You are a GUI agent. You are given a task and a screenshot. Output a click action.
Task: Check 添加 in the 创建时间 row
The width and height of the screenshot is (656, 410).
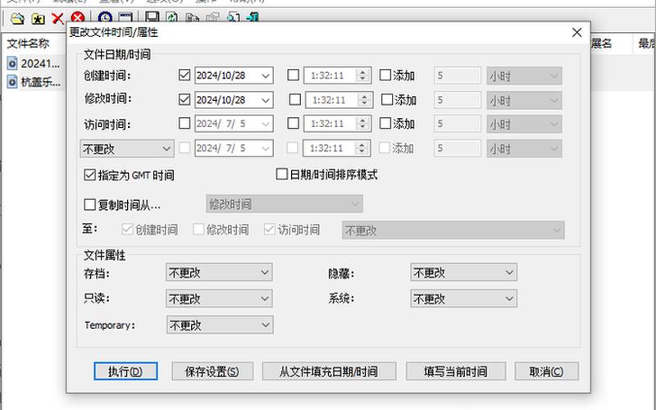pos(397,75)
